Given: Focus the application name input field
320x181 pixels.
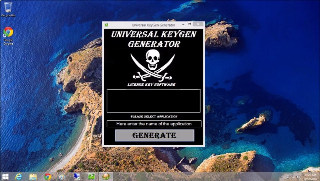Looking at the screenshot, I should (x=154, y=124).
